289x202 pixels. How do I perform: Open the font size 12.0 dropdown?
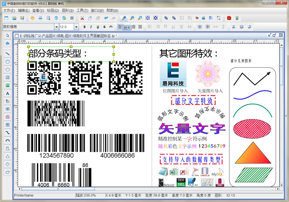pyautogui.click(x=76, y=27)
